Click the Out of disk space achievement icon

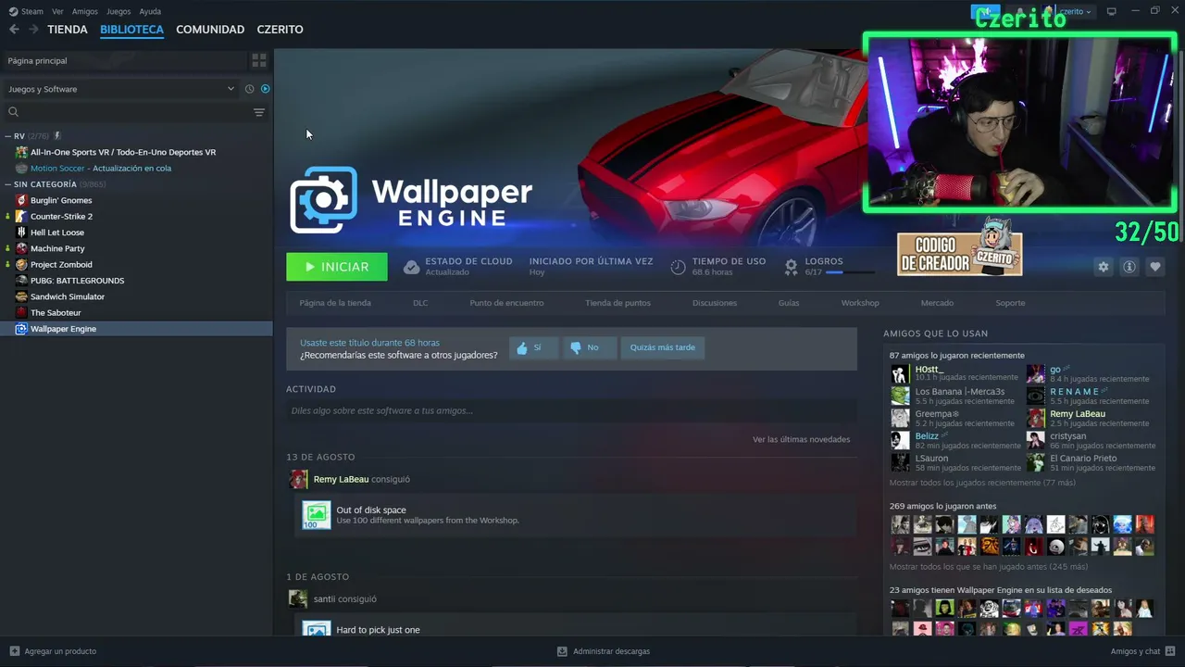317,515
